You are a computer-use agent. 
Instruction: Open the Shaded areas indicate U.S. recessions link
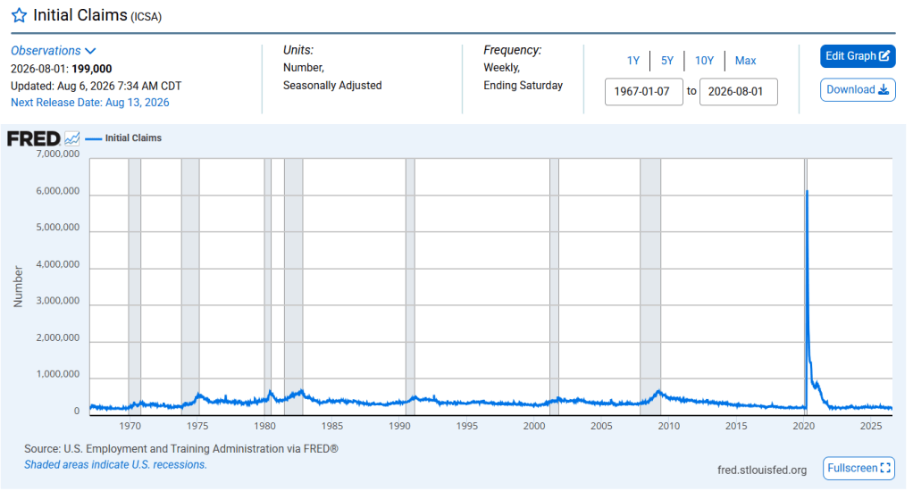pyautogui.click(x=115, y=465)
